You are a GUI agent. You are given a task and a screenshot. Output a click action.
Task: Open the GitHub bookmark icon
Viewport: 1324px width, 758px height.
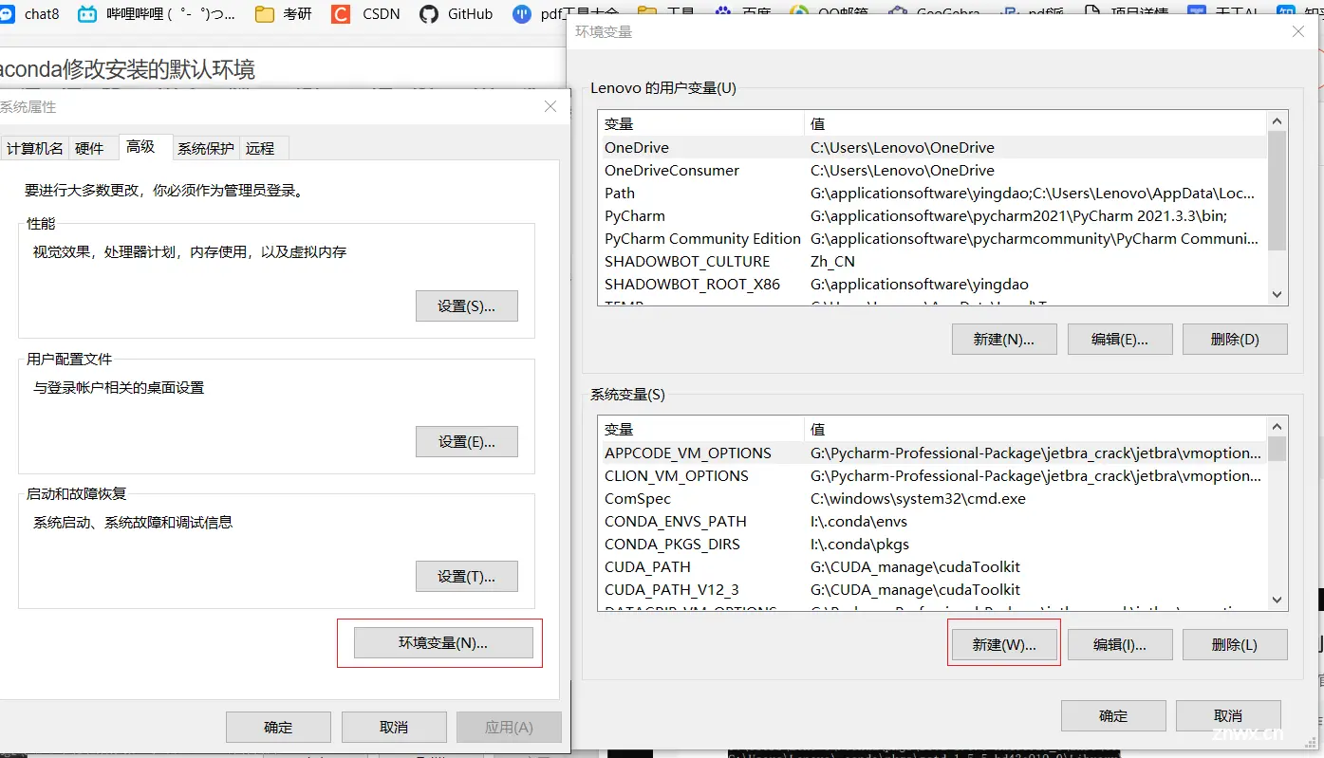pos(429,14)
